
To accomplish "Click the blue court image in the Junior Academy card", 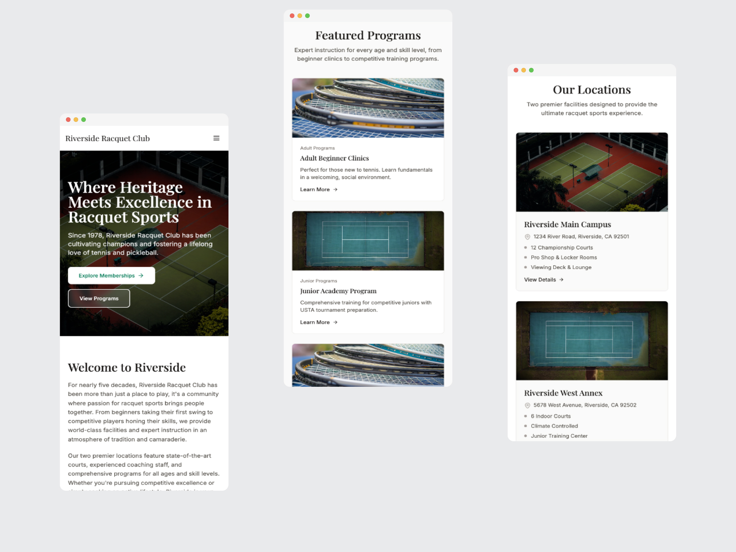I will (x=368, y=240).
